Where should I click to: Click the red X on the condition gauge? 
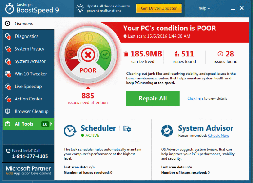click(x=88, y=55)
